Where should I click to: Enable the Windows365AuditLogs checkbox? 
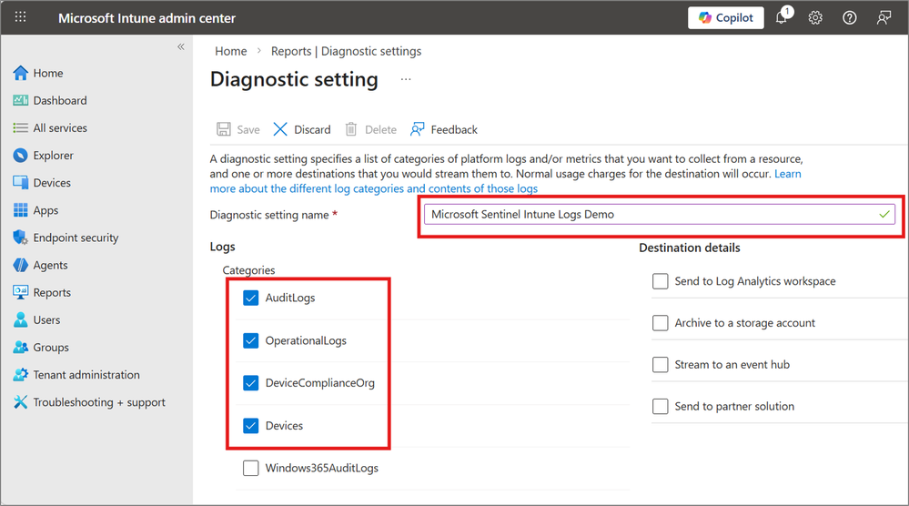pos(251,469)
